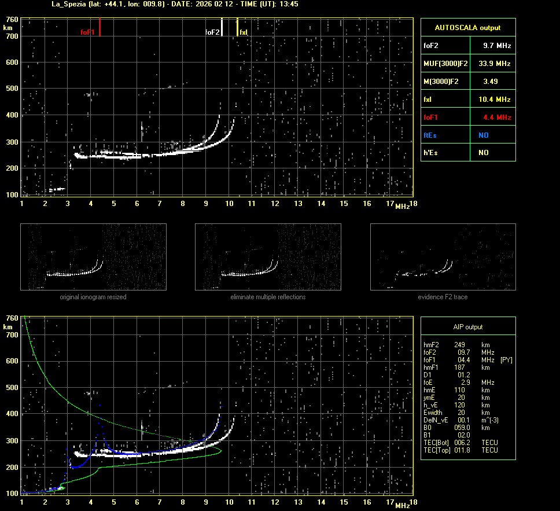Click the yellow fxI marker on top chart

(x=237, y=27)
